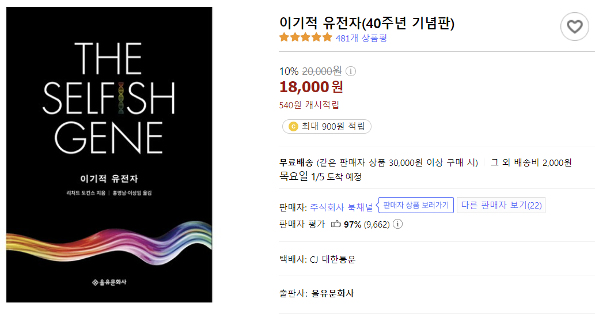Click 을유문화사 text in 출판사 row
This screenshot has width=595, height=314.
coord(333,293)
